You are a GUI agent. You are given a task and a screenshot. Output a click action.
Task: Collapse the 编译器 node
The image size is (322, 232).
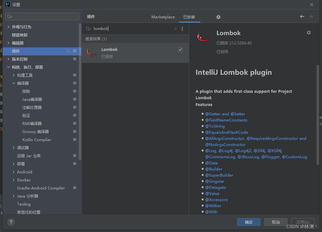tap(14, 83)
